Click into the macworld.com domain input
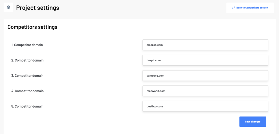This screenshot has height=134, width=279. click(x=205, y=91)
